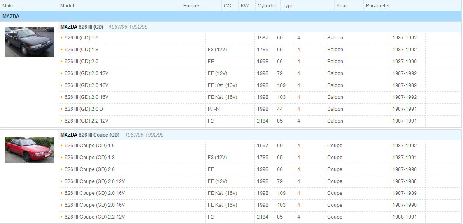463x224 pixels.
Task: Click F2 engine in the Coupe 2.2 12V row
Action: [211, 217]
